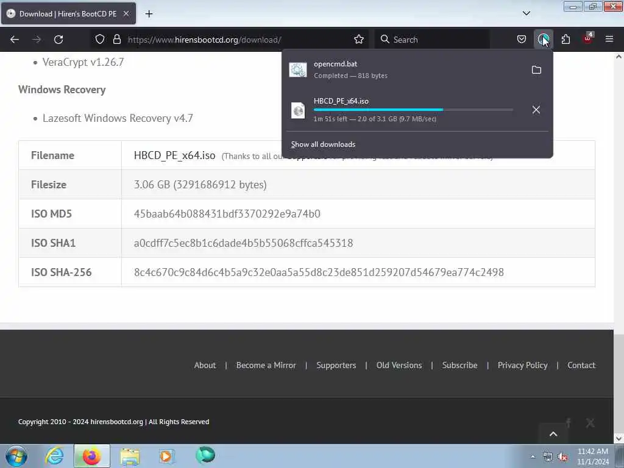This screenshot has width=624, height=468.
Task: Click Show all downloads
Action: click(x=323, y=144)
